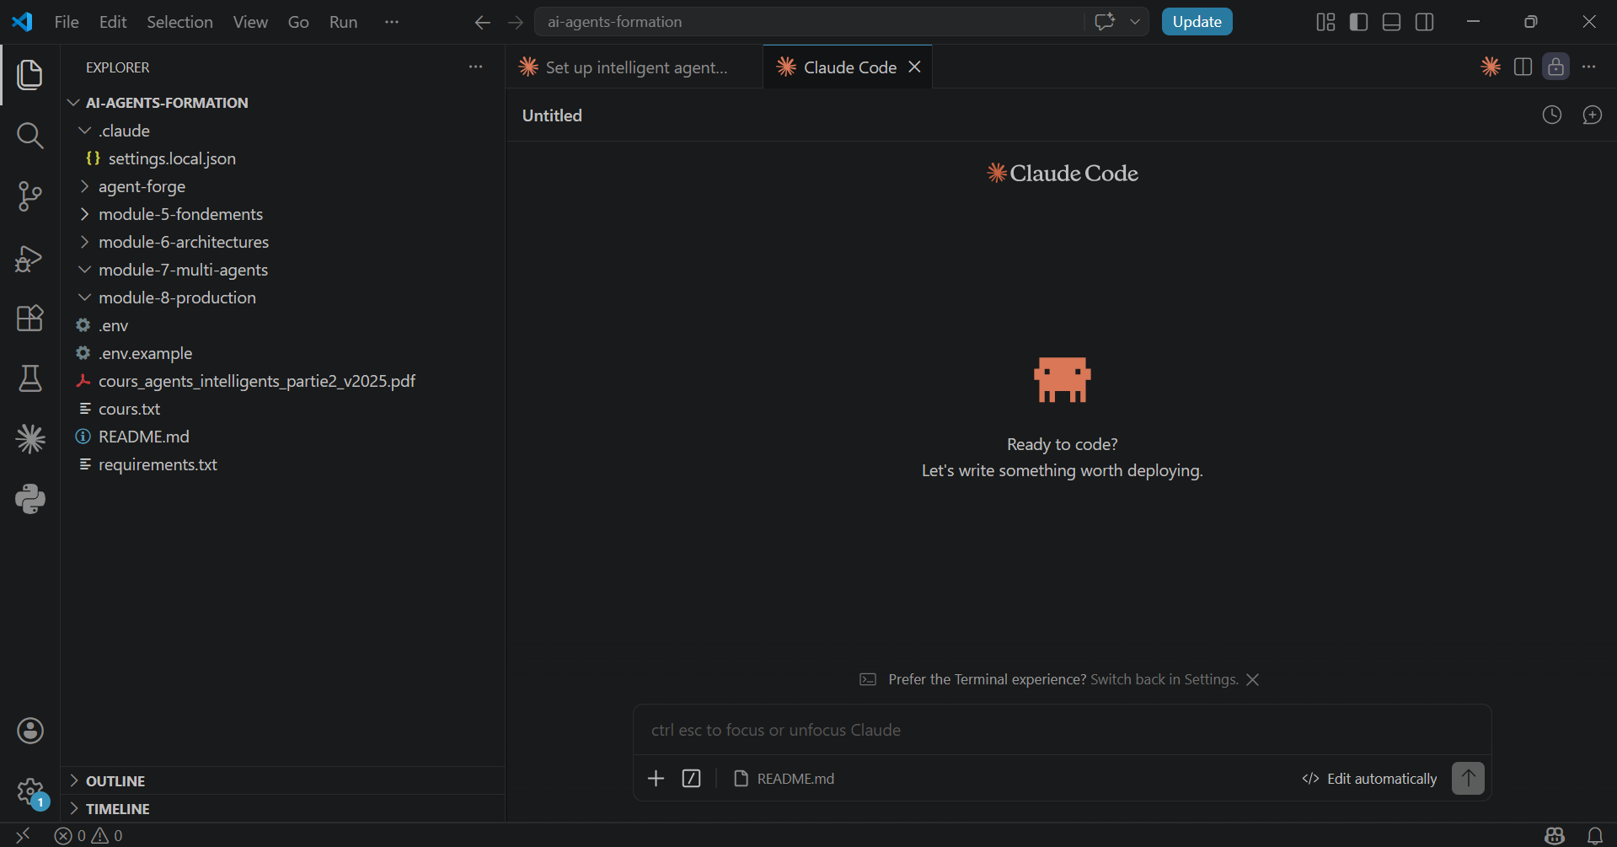Split the editor right

click(1523, 67)
